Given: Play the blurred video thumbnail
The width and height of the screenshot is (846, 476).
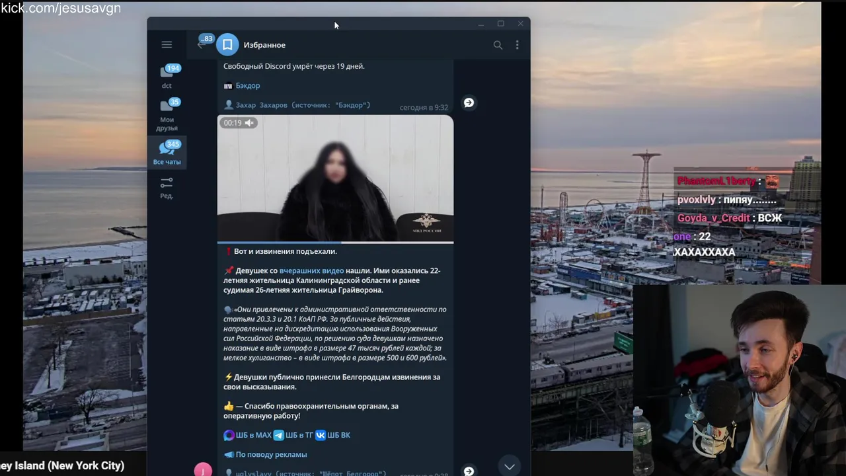Looking at the screenshot, I should (335, 178).
